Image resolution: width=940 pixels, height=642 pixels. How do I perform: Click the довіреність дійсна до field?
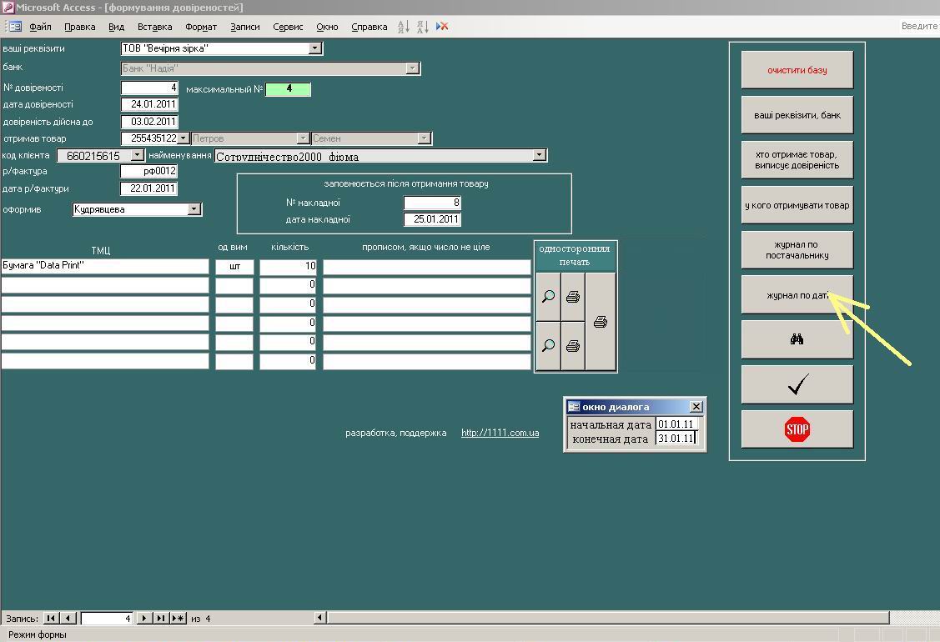point(150,122)
